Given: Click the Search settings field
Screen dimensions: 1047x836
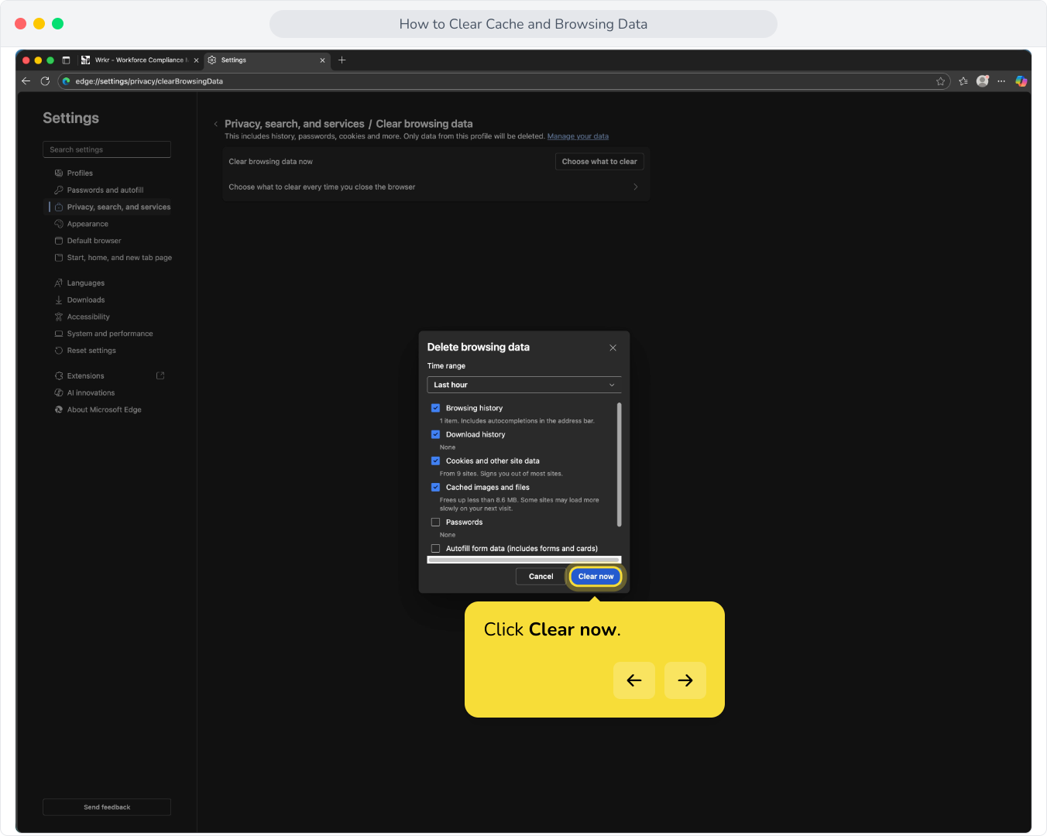Looking at the screenshot, I should point(107,149).
